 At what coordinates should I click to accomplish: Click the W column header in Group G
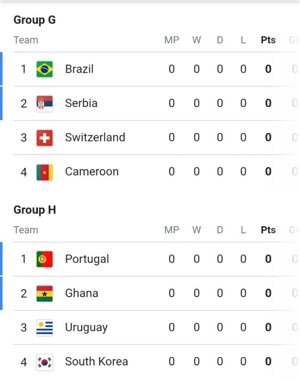click(x=197, y=40)
